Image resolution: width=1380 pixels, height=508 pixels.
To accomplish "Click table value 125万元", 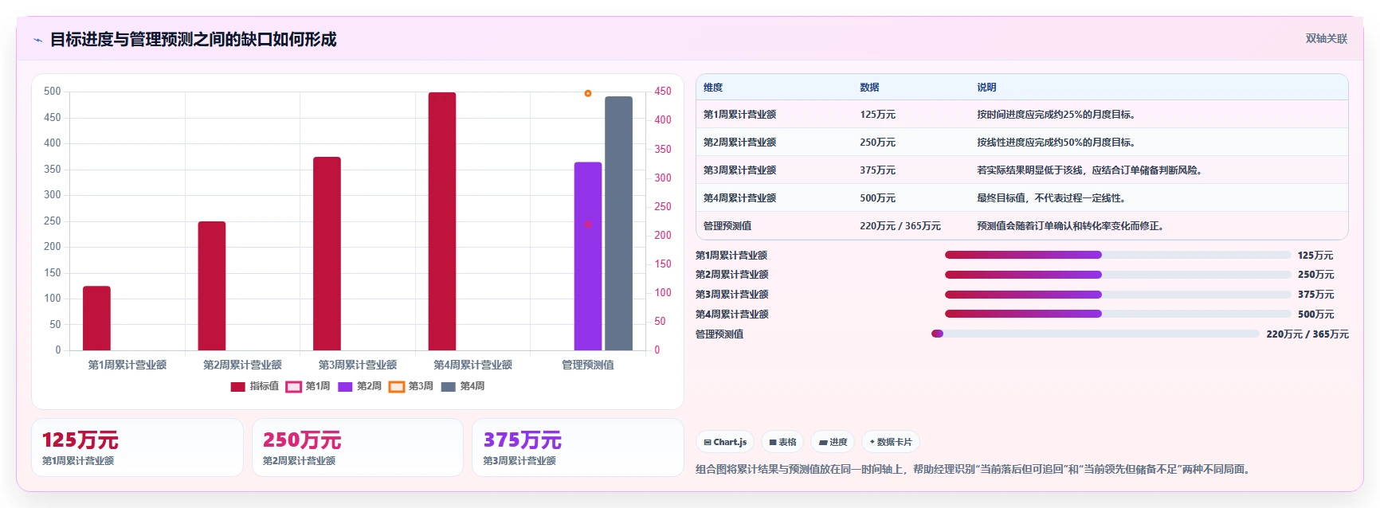I will click(877, 115).
